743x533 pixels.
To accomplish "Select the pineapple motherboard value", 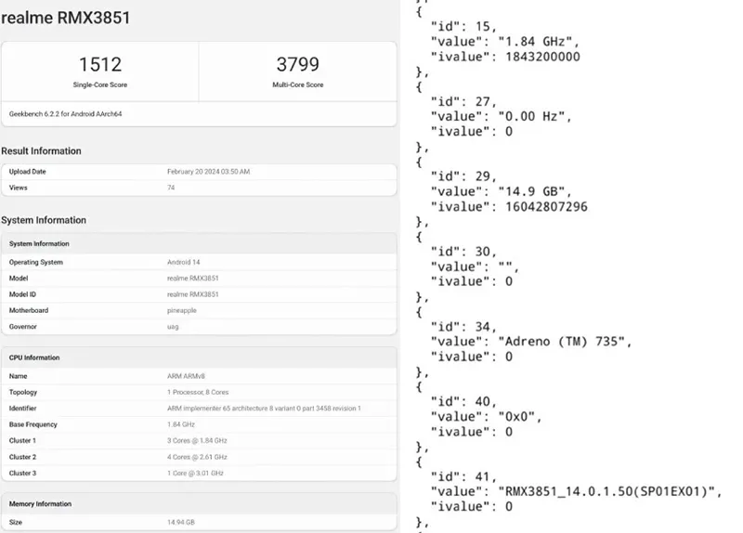I will pyautogui.click(x=182, y=311).
